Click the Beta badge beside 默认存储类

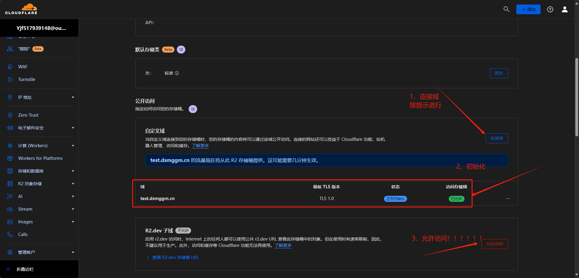168,50
